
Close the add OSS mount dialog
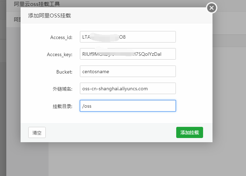click(212, 8)
